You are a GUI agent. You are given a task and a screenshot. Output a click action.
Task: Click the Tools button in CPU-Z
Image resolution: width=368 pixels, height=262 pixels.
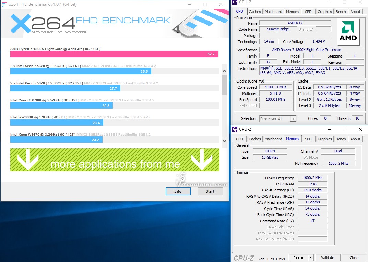click(298, 258)
